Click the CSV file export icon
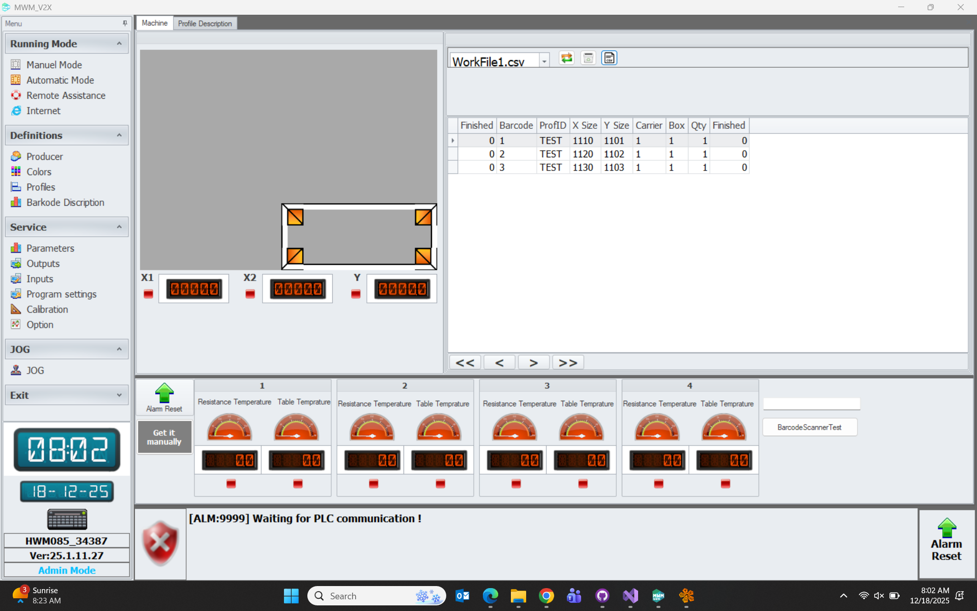 click(609, 58)
